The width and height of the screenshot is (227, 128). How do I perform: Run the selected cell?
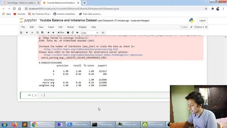point(61,33)
